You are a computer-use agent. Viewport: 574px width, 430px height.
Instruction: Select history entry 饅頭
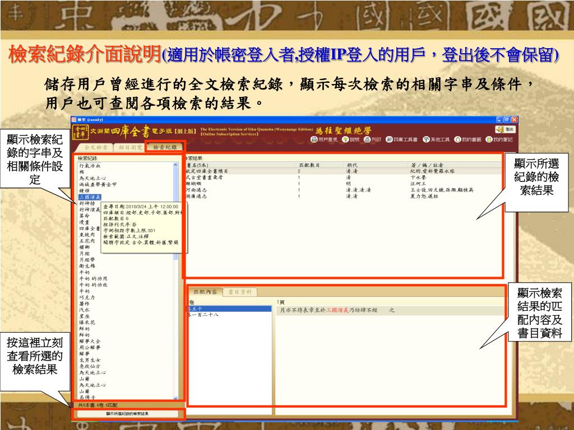click(84, 190)
